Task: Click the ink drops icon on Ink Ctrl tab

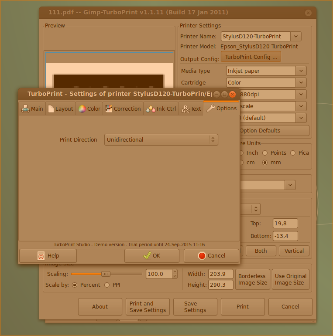Action: click(151, 109)
